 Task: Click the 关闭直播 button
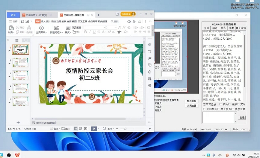[x=192, y=106]
